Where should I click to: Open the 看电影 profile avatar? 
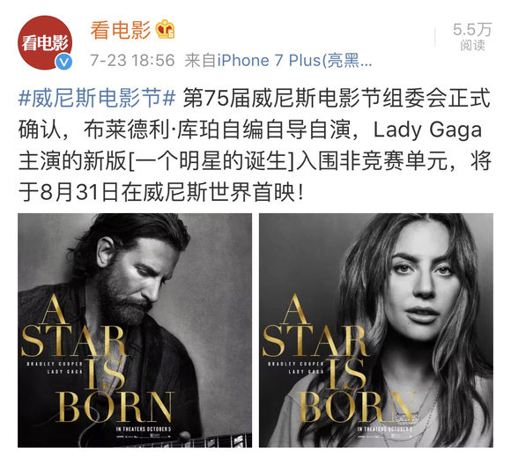click(x=45, y=42)
